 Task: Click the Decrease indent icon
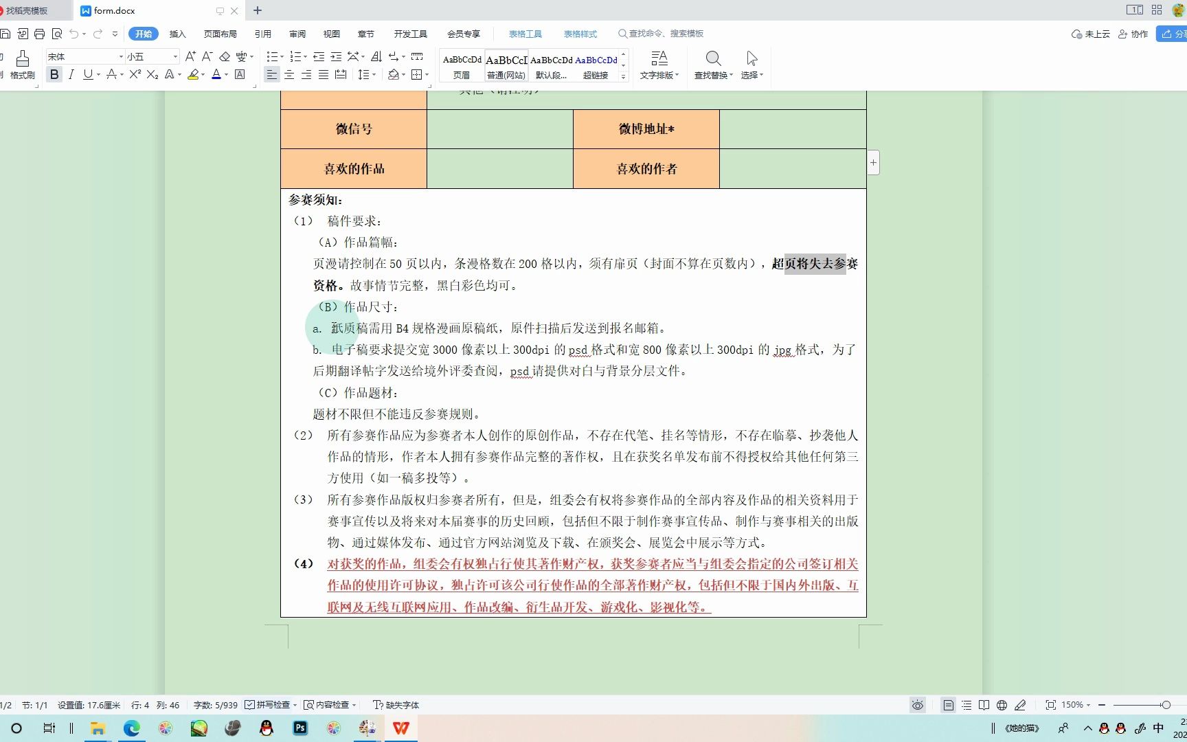pyautogui.click(x=319, y=56)
